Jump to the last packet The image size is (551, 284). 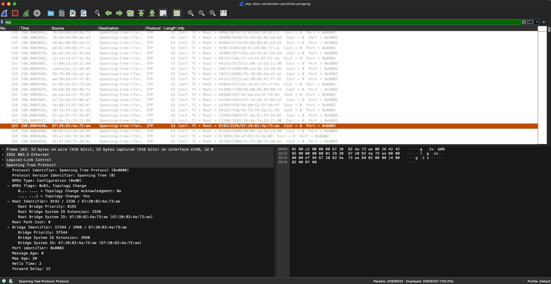[x=152, y=13]
